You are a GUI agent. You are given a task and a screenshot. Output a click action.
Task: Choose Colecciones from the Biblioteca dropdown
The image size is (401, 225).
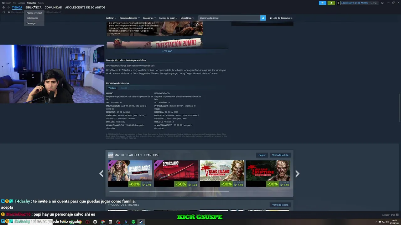[x=32, y=18]
